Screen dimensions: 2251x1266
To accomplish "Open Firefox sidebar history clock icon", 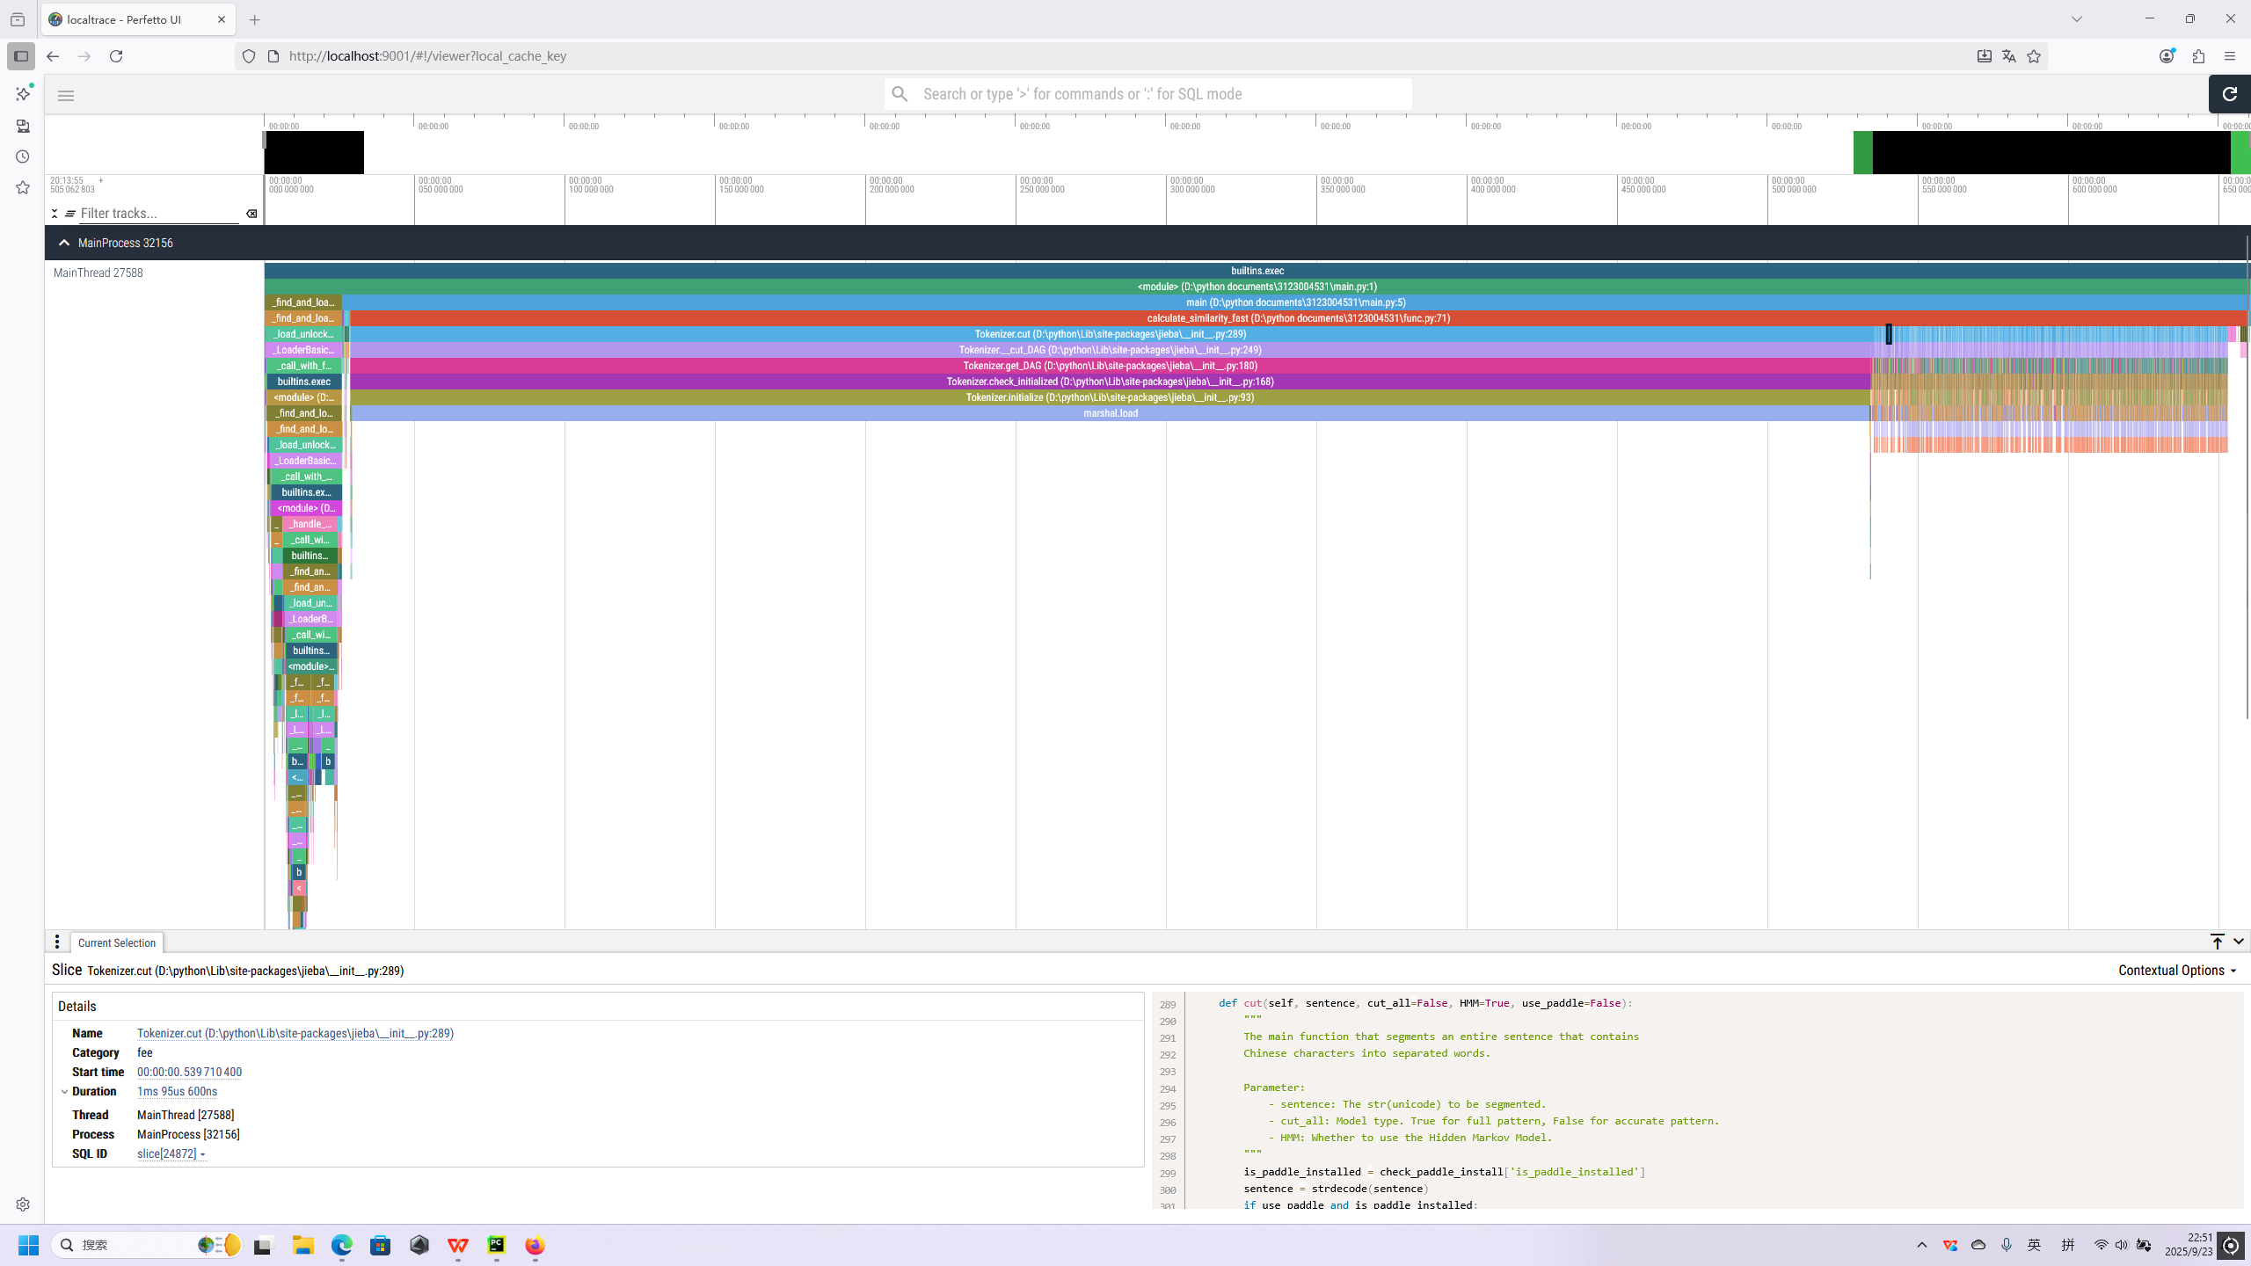I will [x=23, y=156].
